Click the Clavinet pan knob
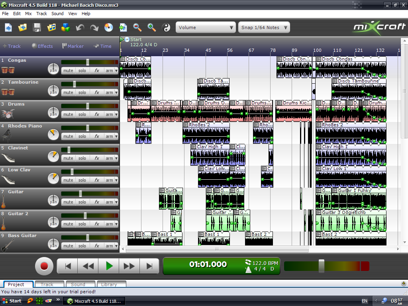The width and height of the screenshot is (408, 306). (53, 156)
